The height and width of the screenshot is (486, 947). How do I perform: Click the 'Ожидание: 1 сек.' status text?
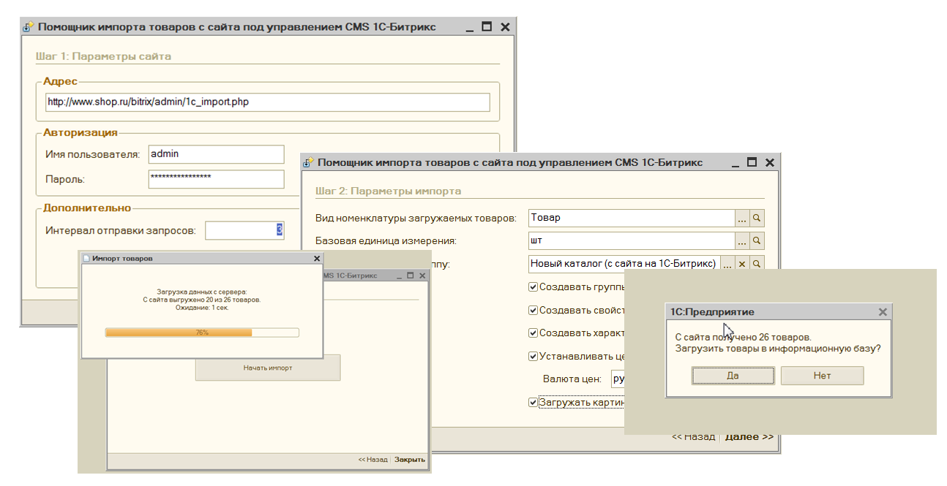202,308
